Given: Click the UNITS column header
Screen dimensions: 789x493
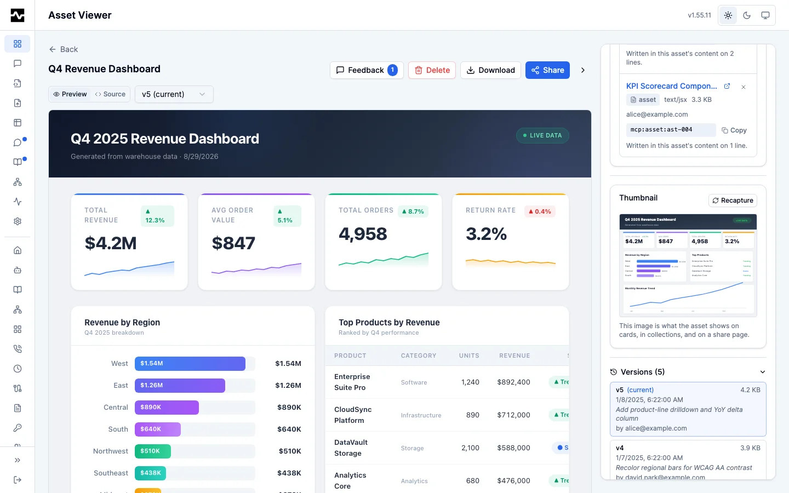Looking at the screenshot, I should [x=469, y=356].
